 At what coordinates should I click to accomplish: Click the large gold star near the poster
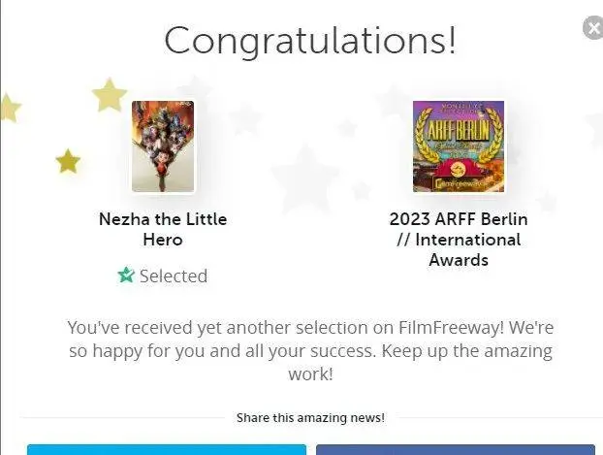(110, 94)
